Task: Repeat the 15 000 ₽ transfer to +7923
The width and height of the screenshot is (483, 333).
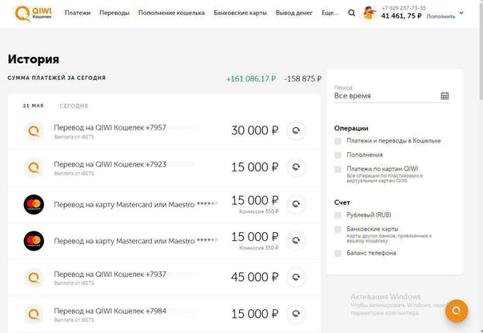Action: coord(296,167)
